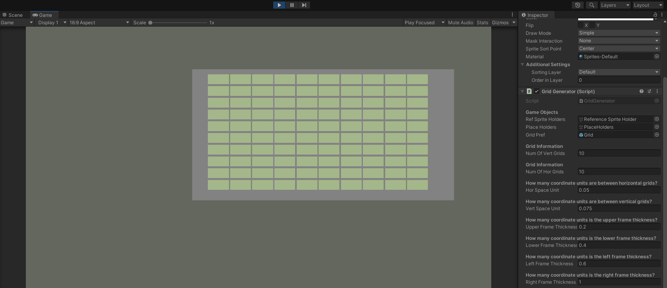Screen dimensions: 667x288
Task: Click the Step frame button
Action: click(x=304, y=5)
